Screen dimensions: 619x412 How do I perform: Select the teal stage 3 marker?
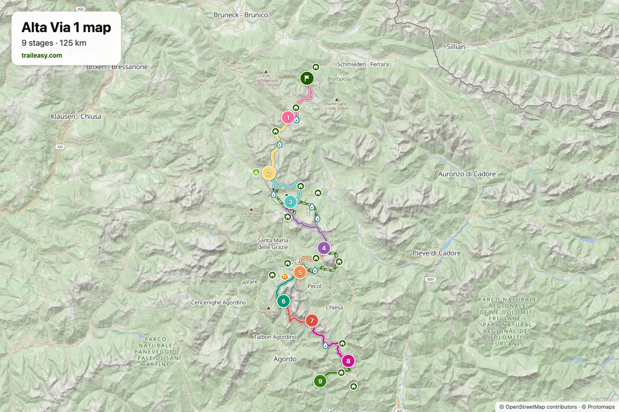point(291,202)
